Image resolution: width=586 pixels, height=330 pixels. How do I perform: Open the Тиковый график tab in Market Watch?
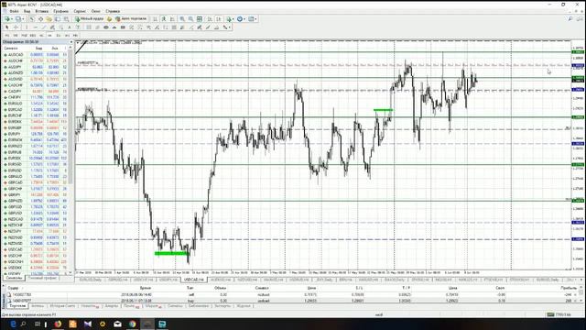point(42,279)
